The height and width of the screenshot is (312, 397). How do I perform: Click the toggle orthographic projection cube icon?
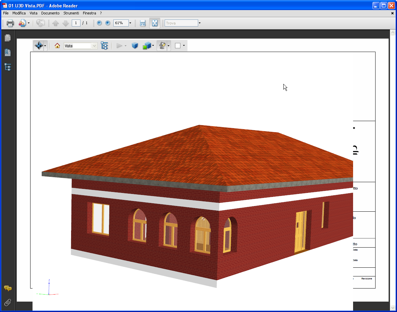(135, 46)
